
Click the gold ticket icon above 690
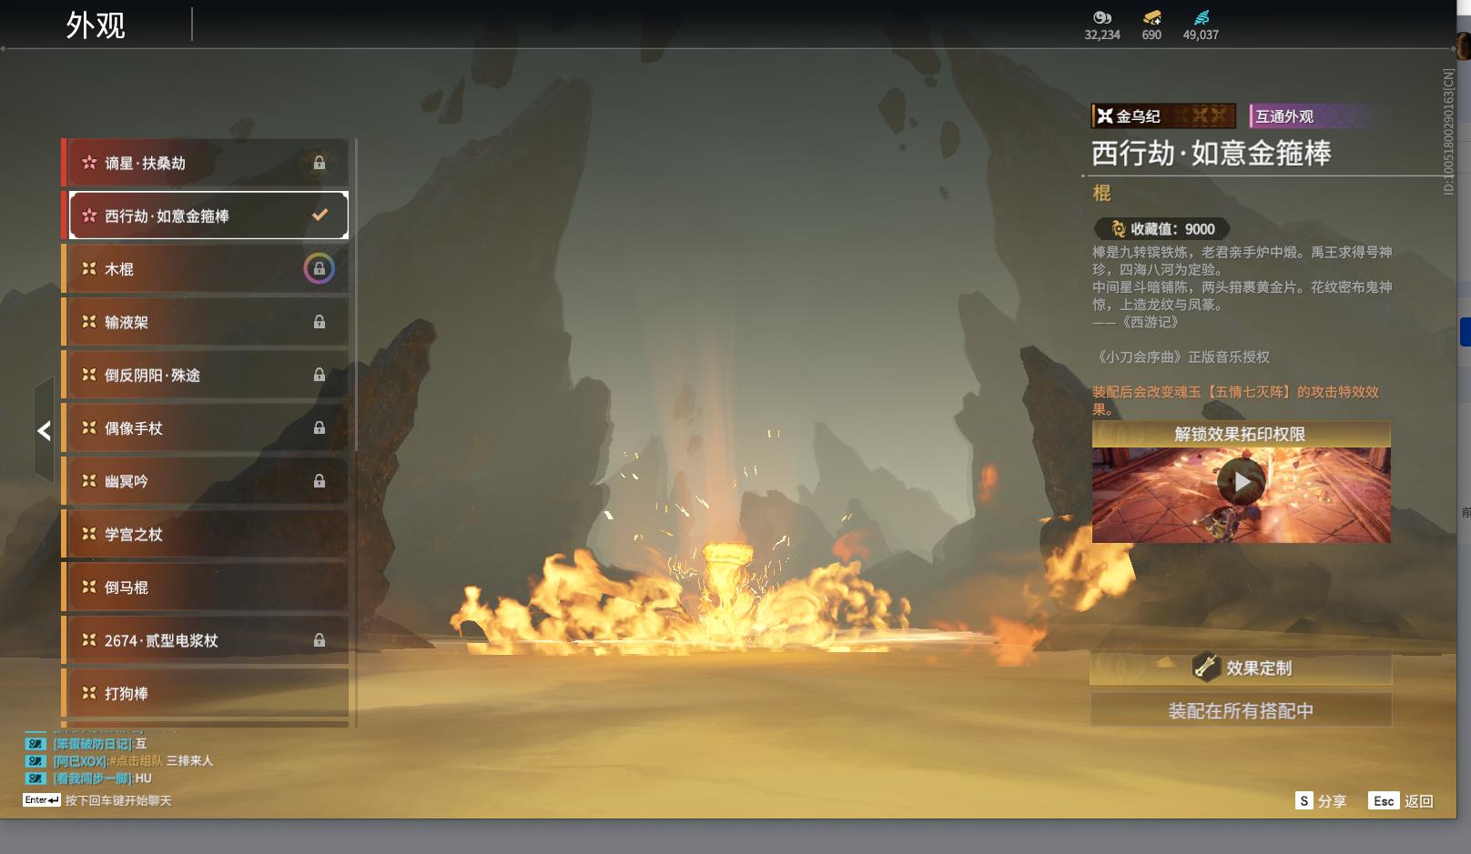[1151, 17]
